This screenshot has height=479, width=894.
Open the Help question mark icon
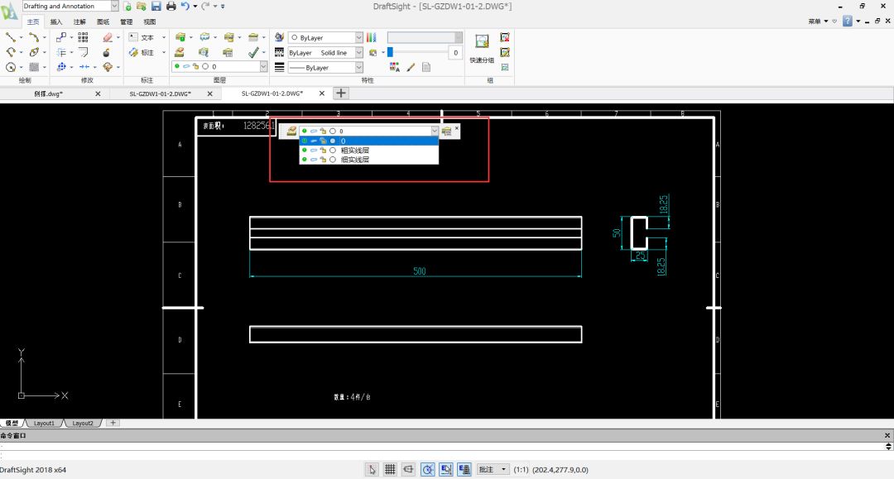848,21
